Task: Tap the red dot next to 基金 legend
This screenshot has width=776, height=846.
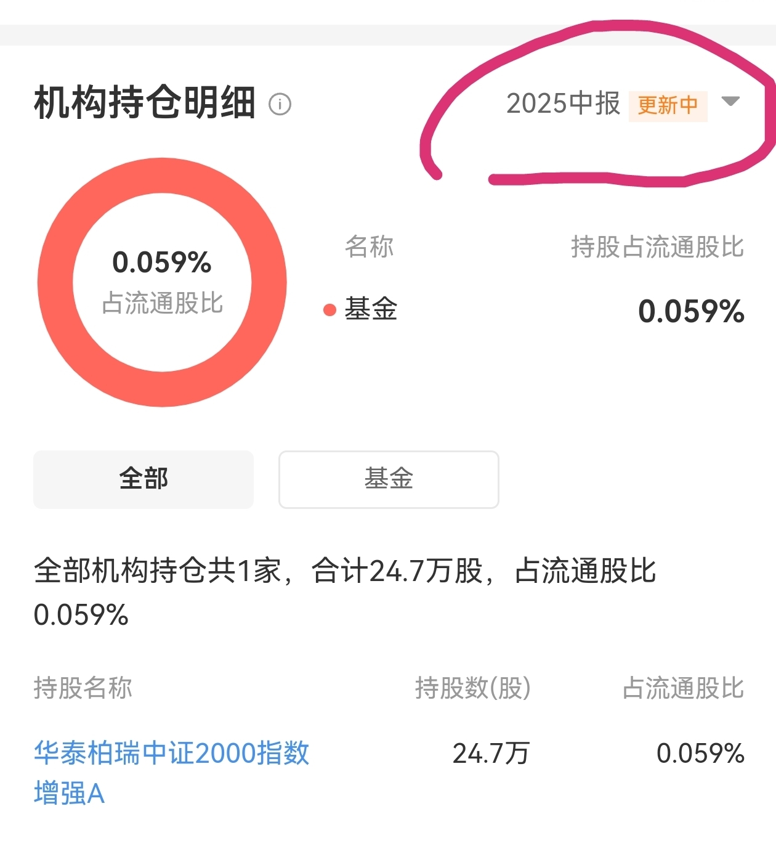Action: click(329, 310)
